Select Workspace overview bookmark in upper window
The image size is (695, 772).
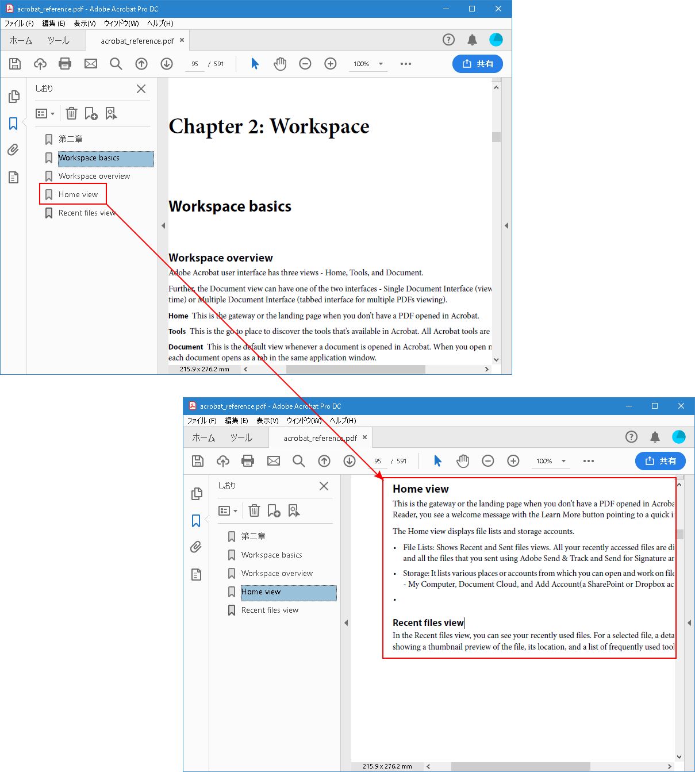(94, 176)
